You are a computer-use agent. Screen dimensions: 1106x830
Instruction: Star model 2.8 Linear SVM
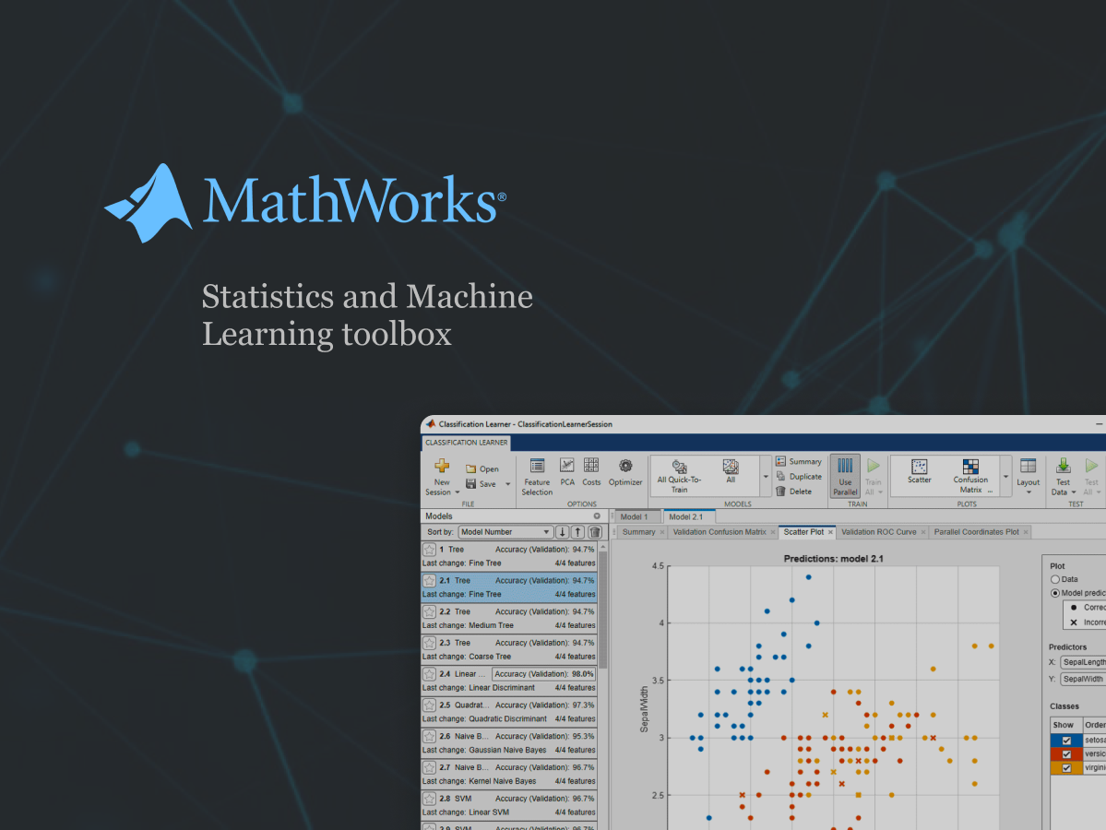(429, 799)
